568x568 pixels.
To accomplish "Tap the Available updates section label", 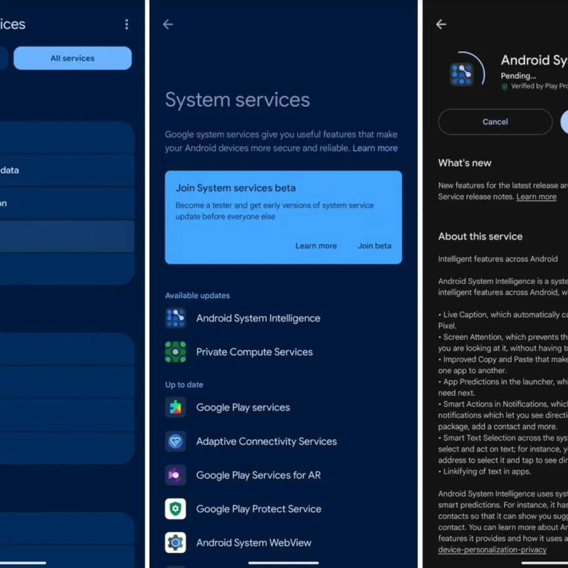I will [197, 295].
